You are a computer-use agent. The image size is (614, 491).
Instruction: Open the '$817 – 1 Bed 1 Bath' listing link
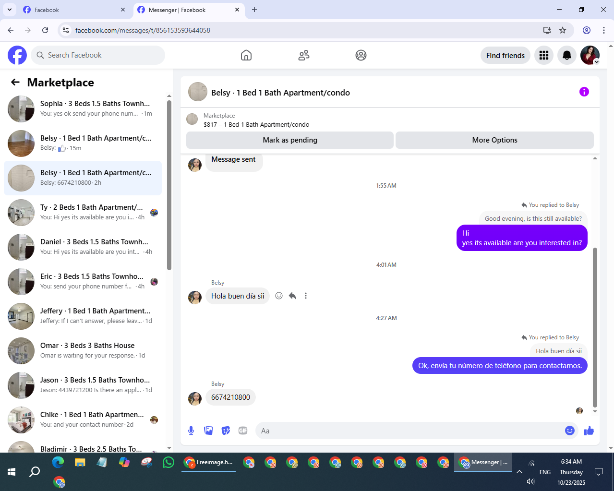coord(256,124)
